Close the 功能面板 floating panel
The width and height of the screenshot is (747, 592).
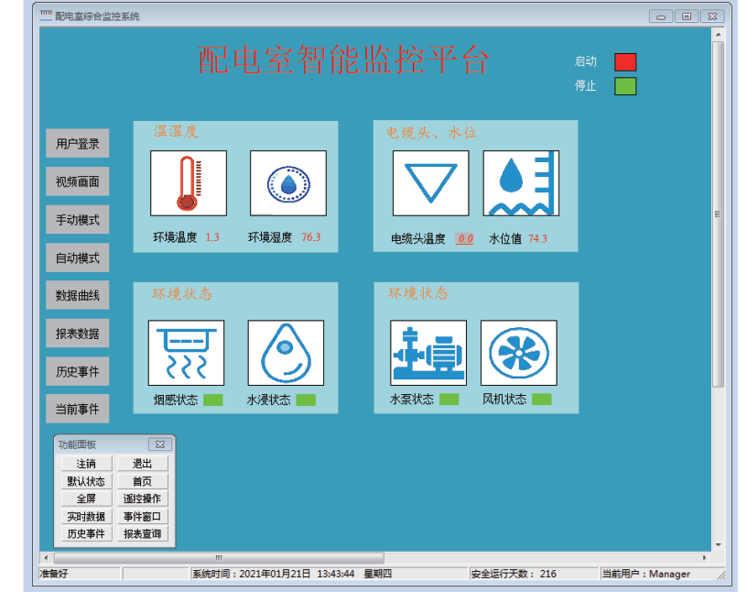click(159, 444)
